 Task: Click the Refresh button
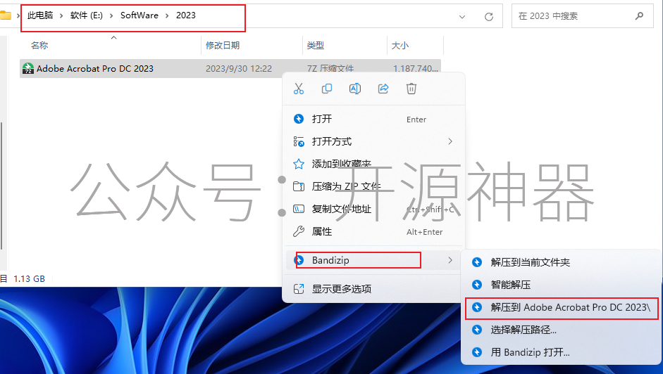click(x=489, y=16)
